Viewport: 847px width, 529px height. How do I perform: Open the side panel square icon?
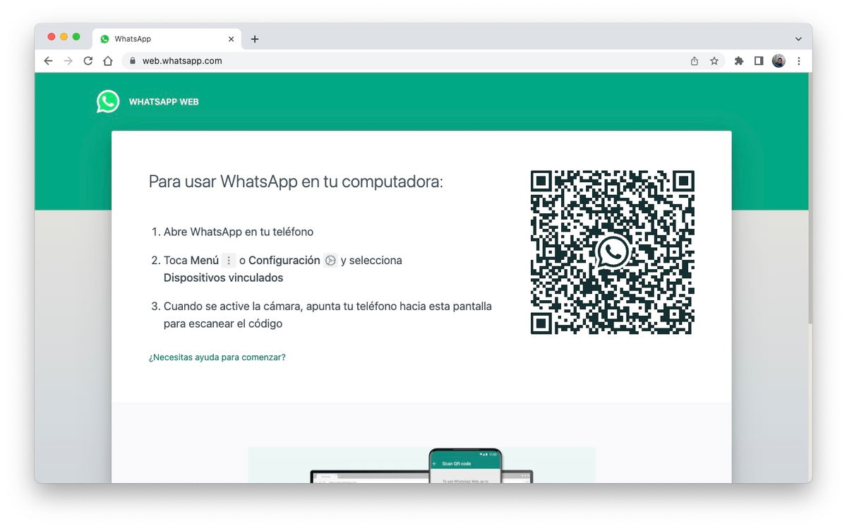(759, 61)
